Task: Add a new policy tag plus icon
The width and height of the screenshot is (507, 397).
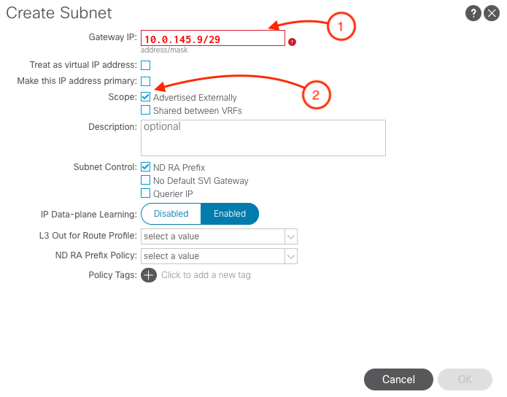Action: pos(149,275)
